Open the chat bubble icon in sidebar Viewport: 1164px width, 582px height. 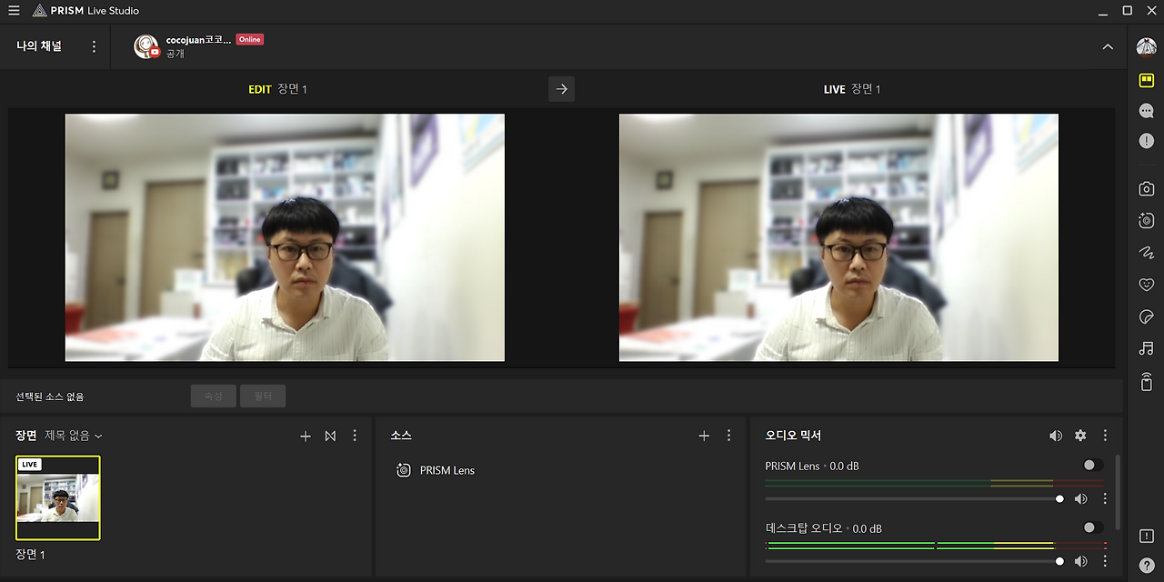[x=1146, y=111]
